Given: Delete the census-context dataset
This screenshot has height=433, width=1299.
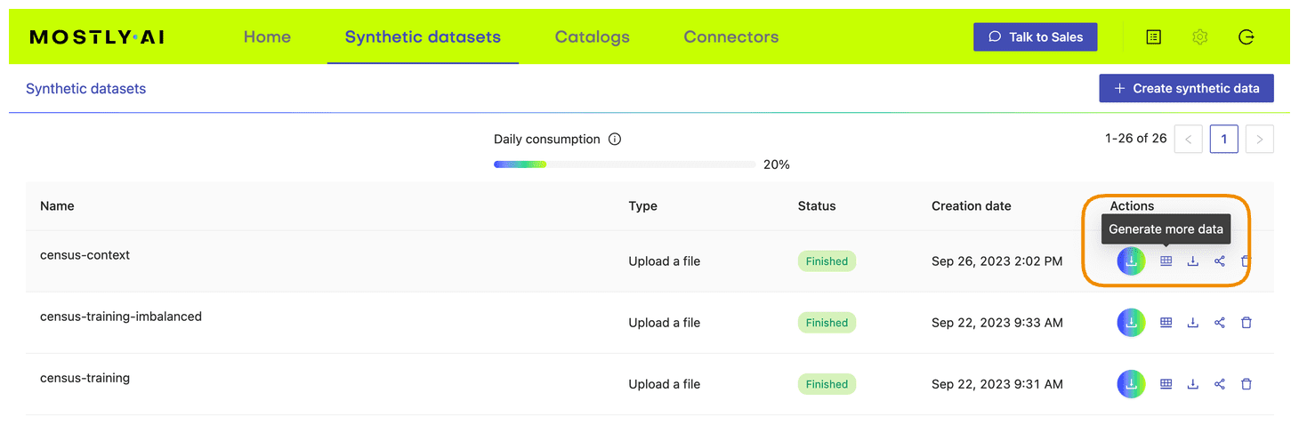Looking at the screenshot, I should click(x=1247, y=261).
